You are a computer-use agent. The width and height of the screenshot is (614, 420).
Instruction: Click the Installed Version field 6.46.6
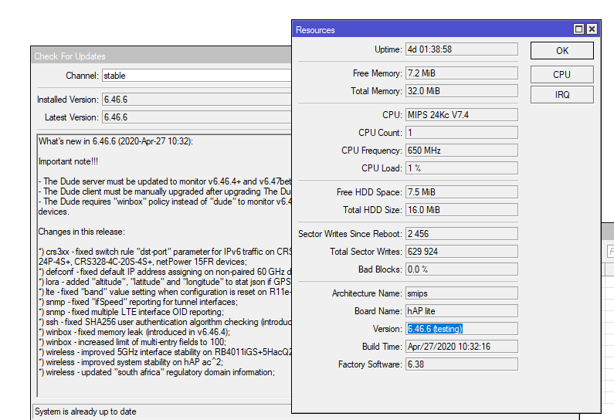pos(197,100)
